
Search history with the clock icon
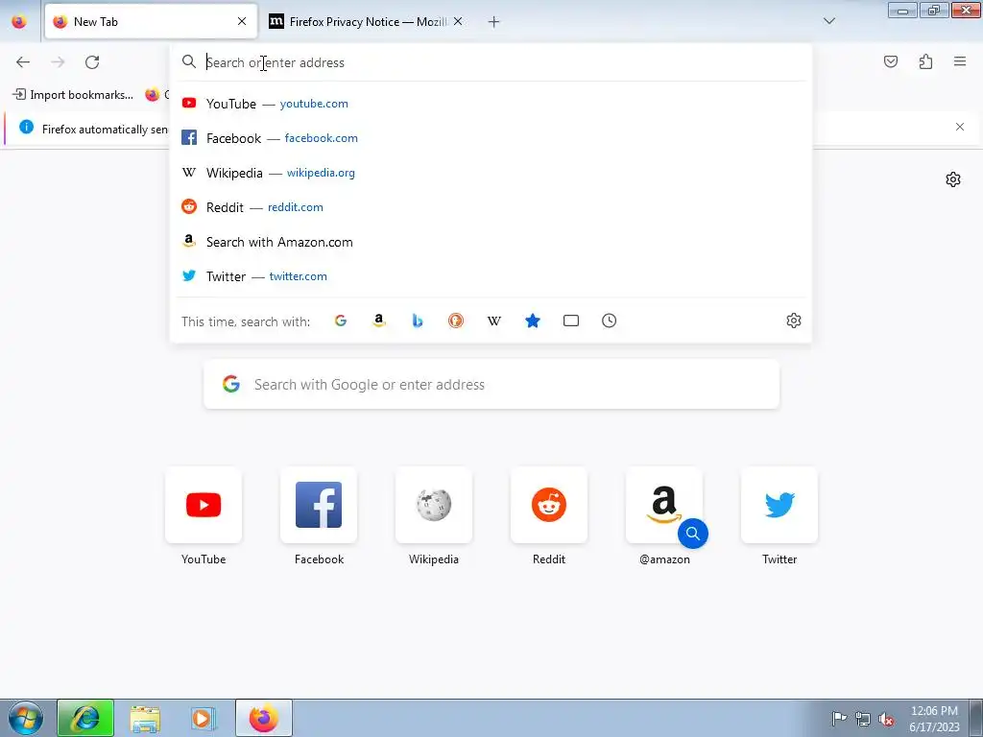[609, 321]
